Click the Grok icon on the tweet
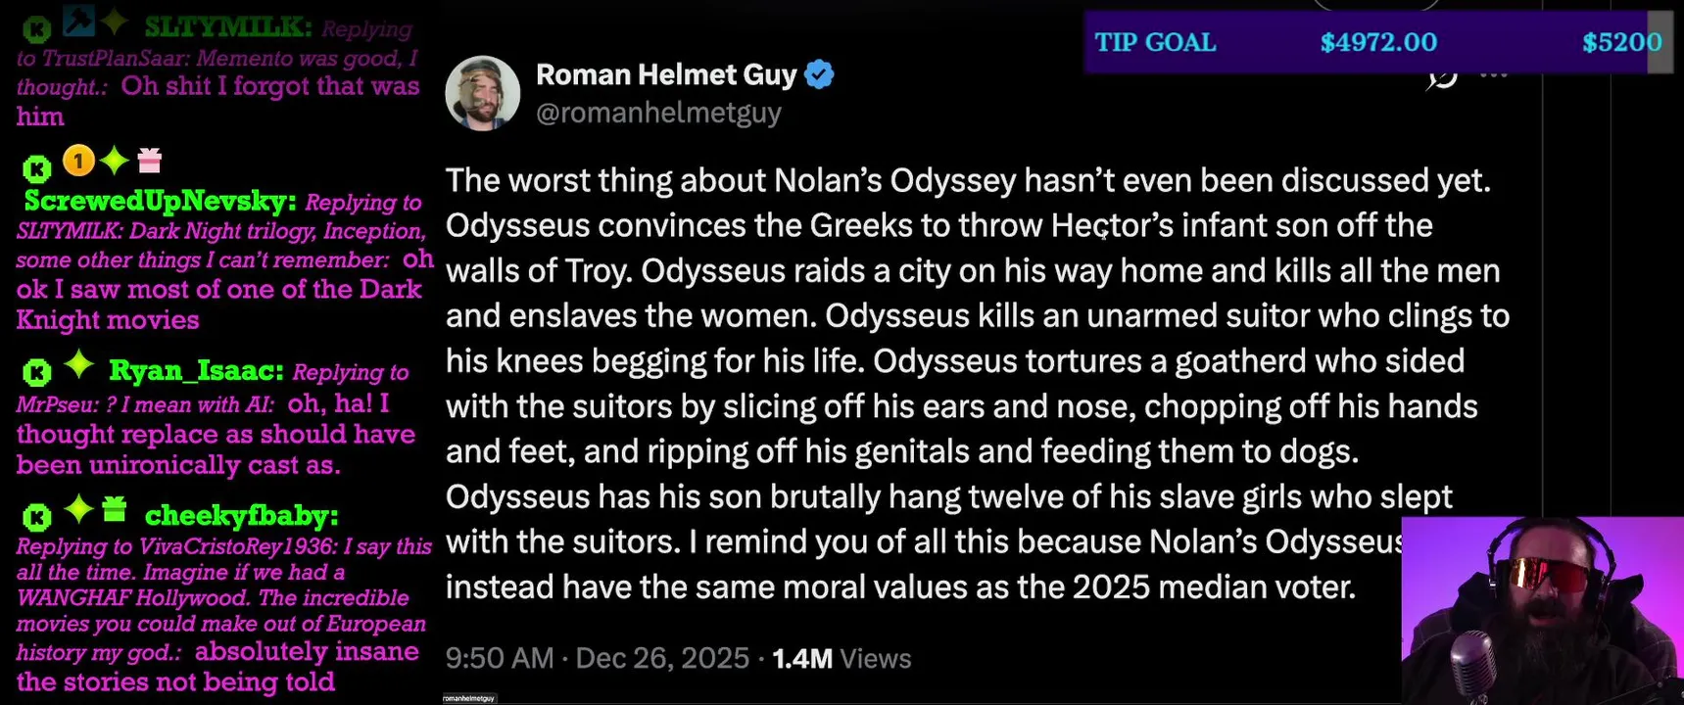This screenshot has height=705, width=1684. [x=1442, y=76]
